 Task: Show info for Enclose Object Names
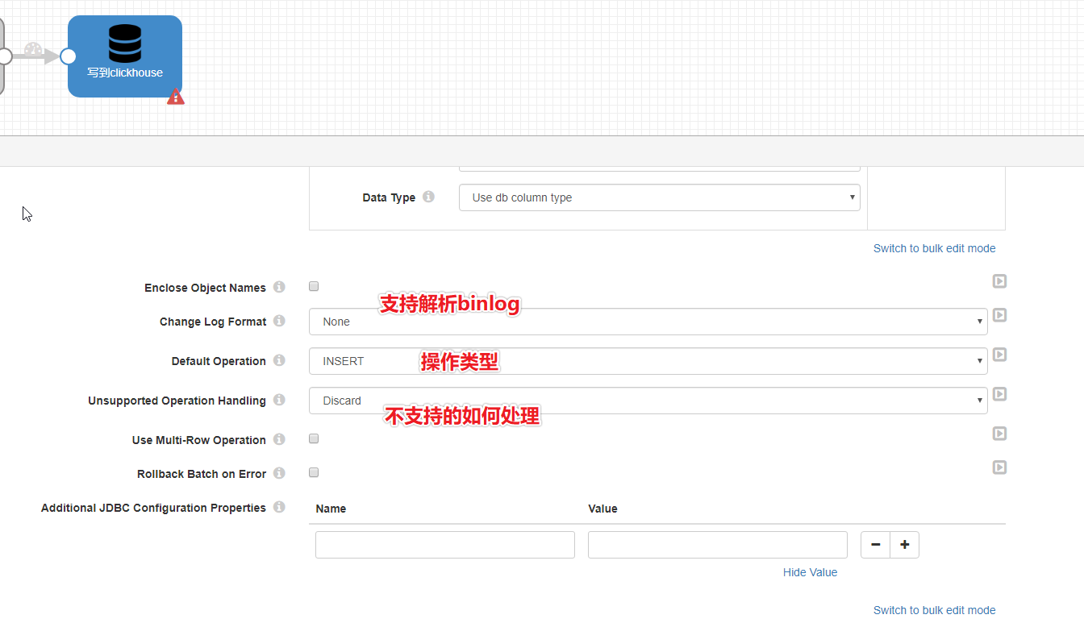tap(279, 287)
